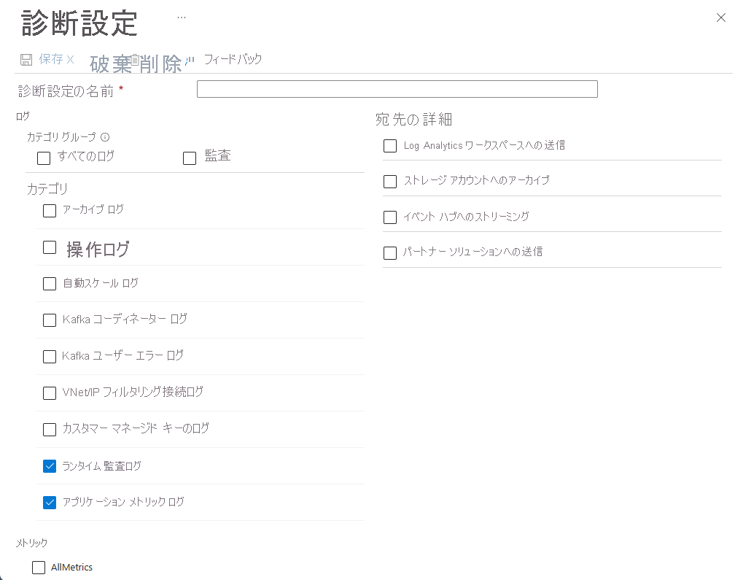Click the delete trash can icon

[x=135, y=61]
